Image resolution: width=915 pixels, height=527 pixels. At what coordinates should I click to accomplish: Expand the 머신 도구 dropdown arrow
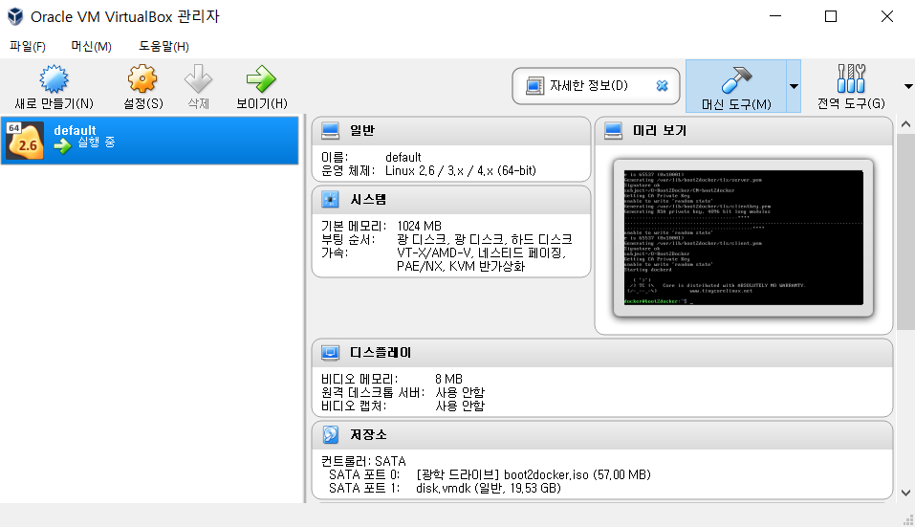click(794, 86)
